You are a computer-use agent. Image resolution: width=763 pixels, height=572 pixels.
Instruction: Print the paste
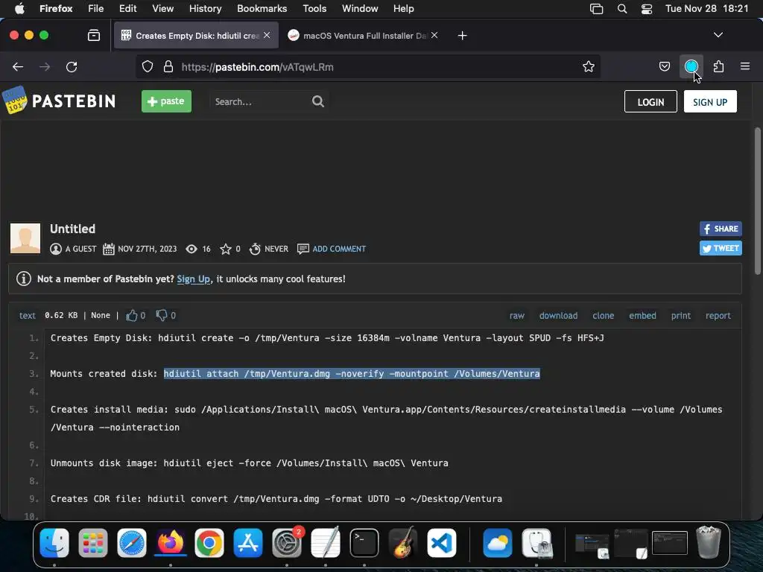[x=681, y=316]
